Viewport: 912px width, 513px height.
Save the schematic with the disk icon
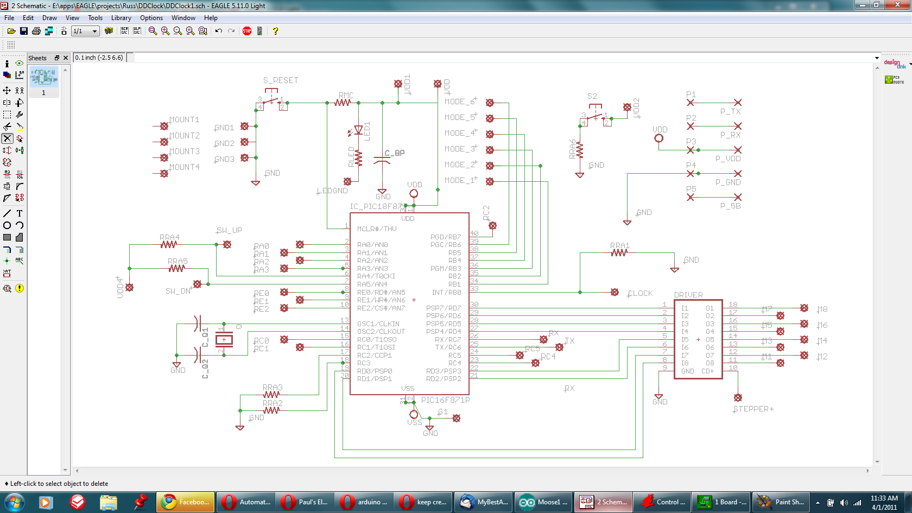24,31
